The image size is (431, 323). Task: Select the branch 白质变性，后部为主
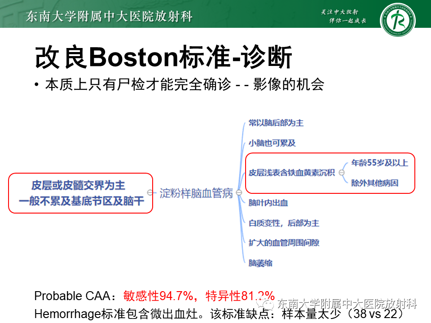tap(284, 223)
